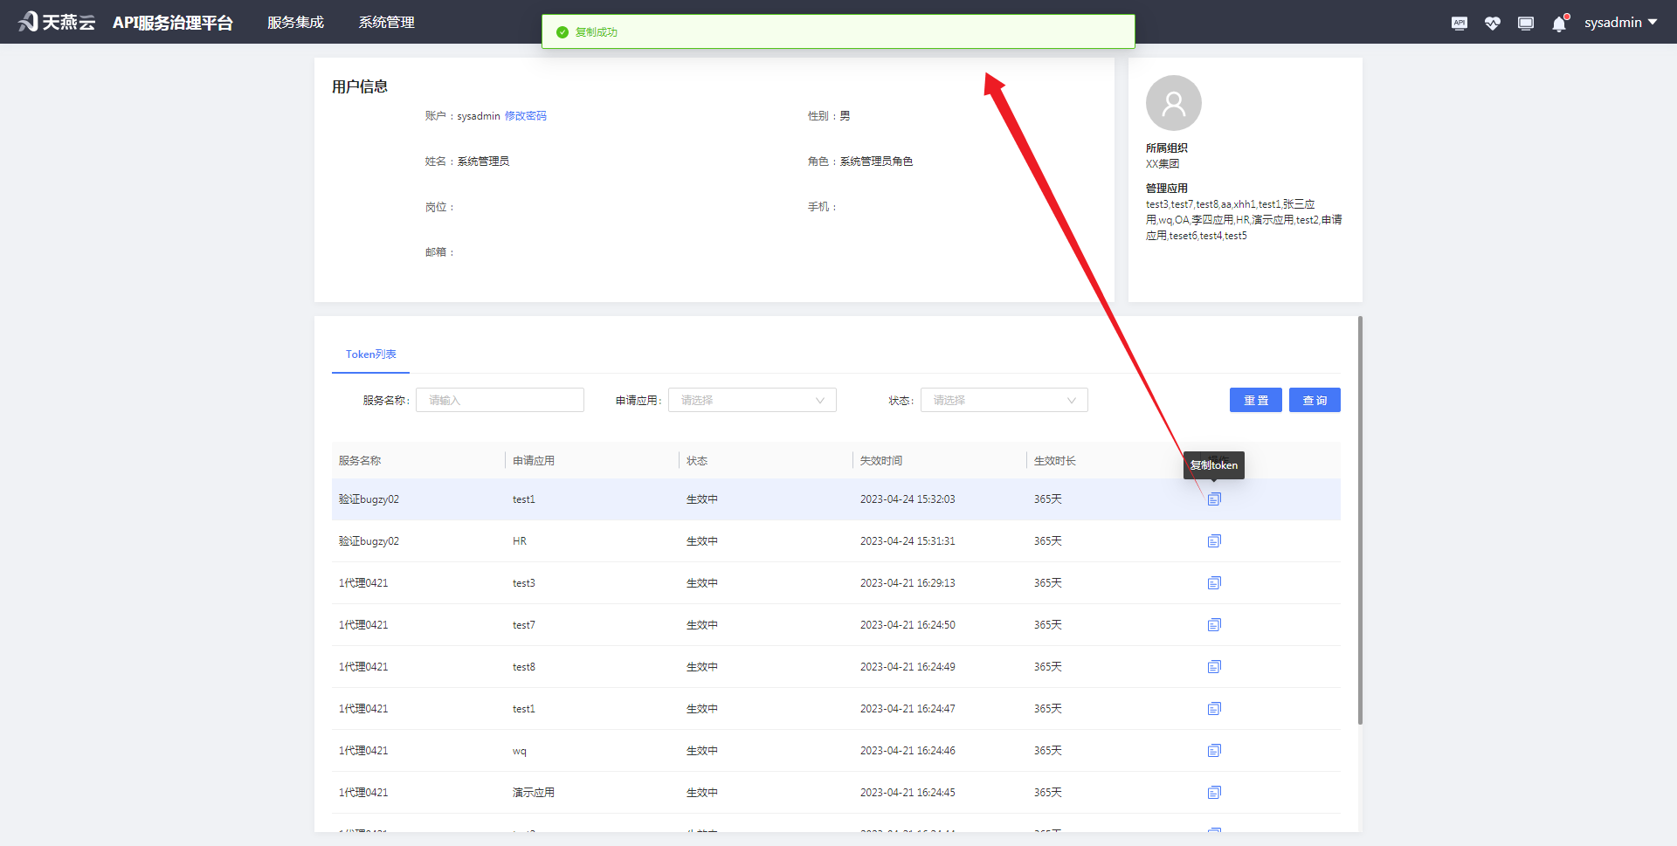Open the 申请应用 selection dropdown
Viewport: 1677px width, 846px height.
pos(752,399)
